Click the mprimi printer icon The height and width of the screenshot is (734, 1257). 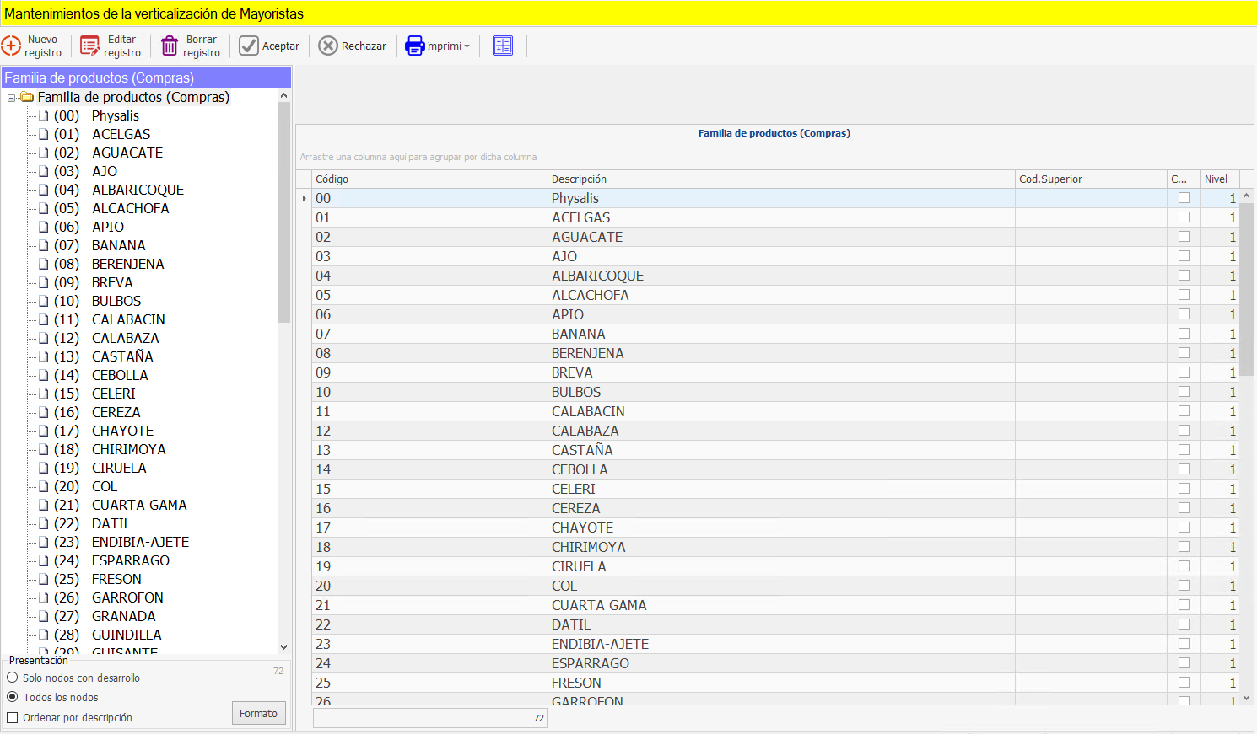pyautogui.click(x=415, y=46)
